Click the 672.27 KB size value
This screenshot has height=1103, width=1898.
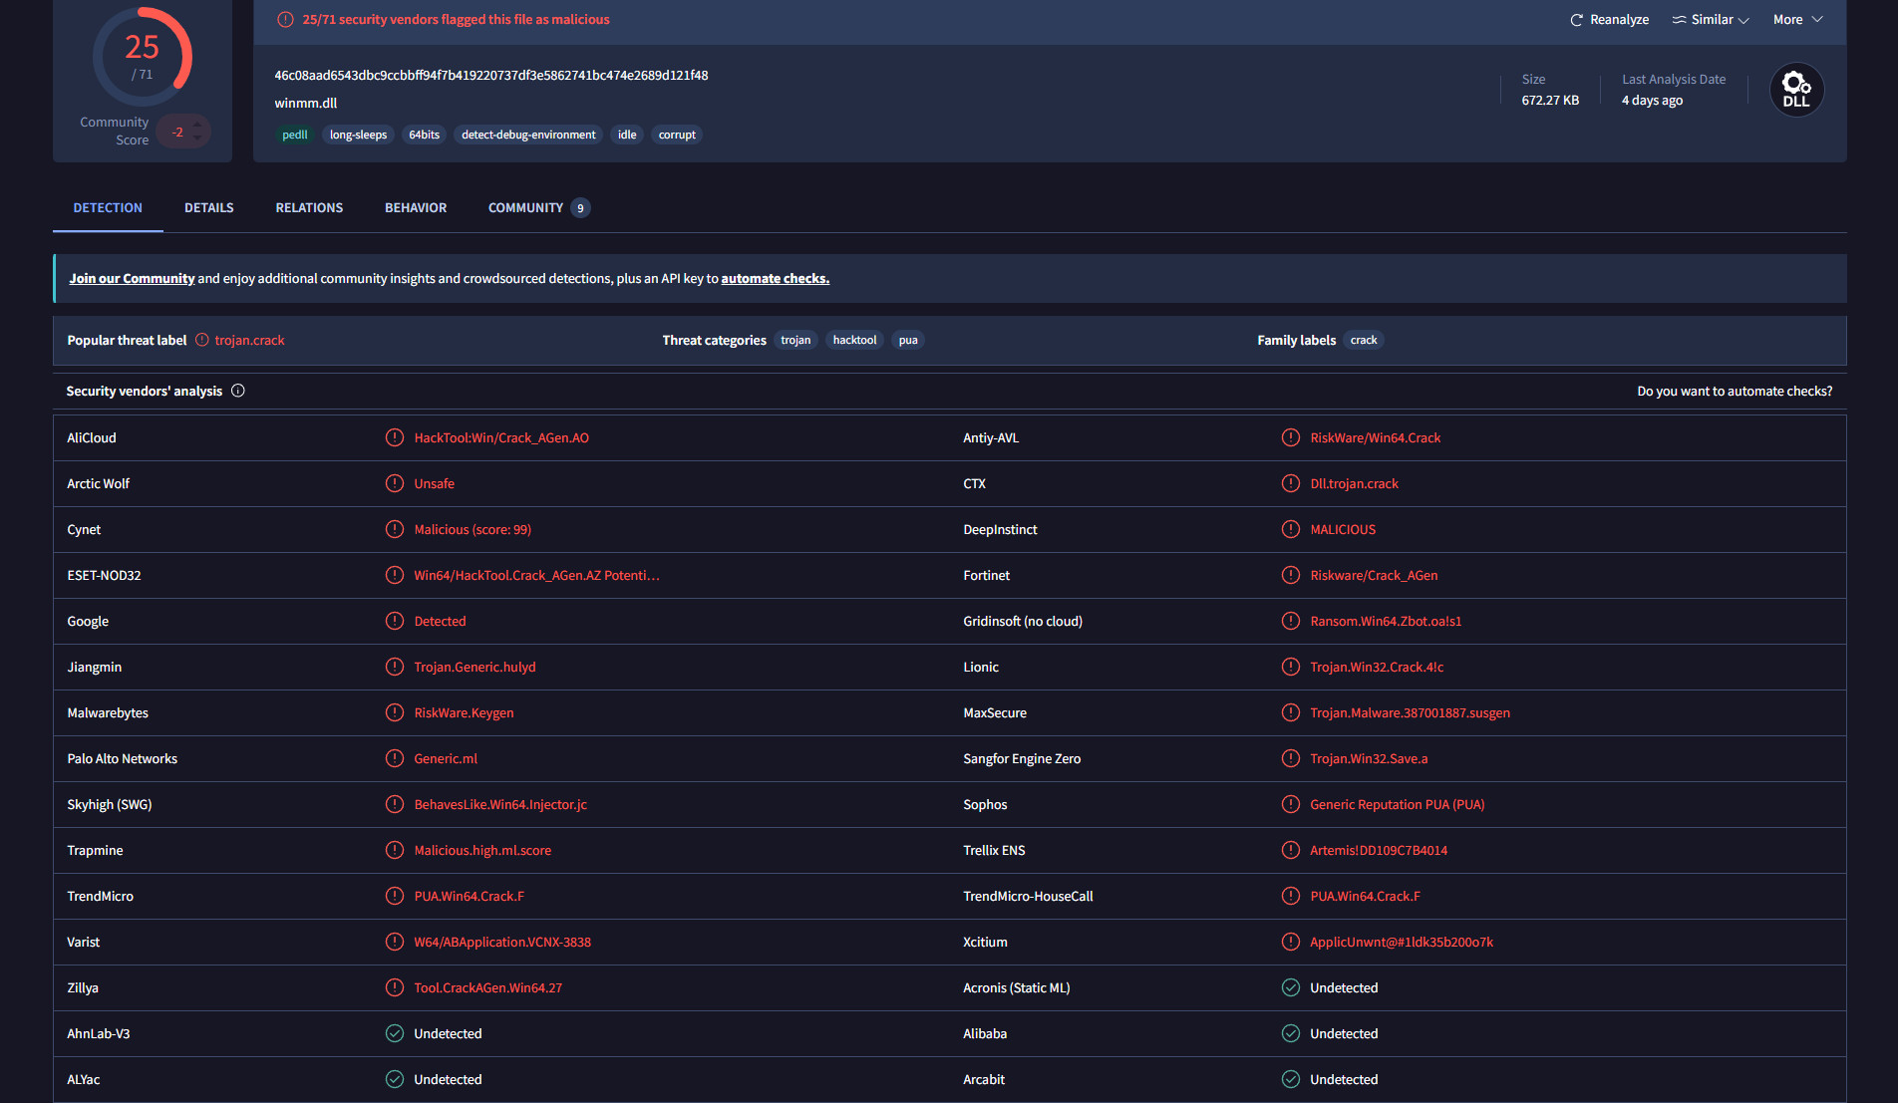1550,100
